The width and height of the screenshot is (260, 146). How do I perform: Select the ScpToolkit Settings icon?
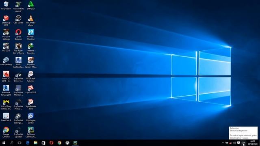(x=18, y=118)
